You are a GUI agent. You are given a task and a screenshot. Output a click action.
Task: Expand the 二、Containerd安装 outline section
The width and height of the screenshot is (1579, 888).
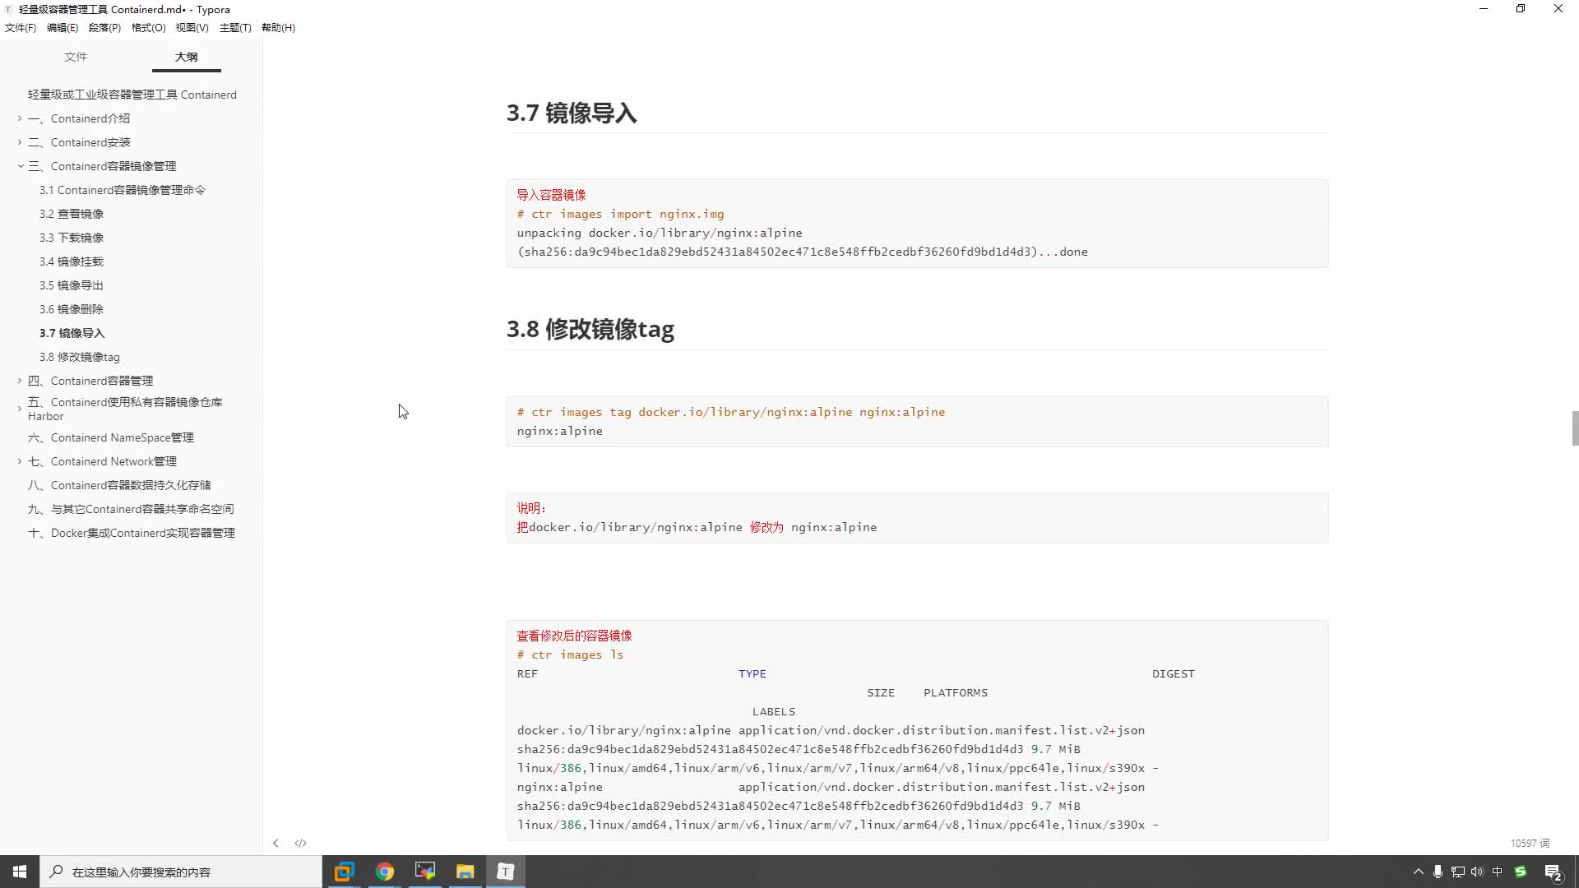[x=20, y=142]
